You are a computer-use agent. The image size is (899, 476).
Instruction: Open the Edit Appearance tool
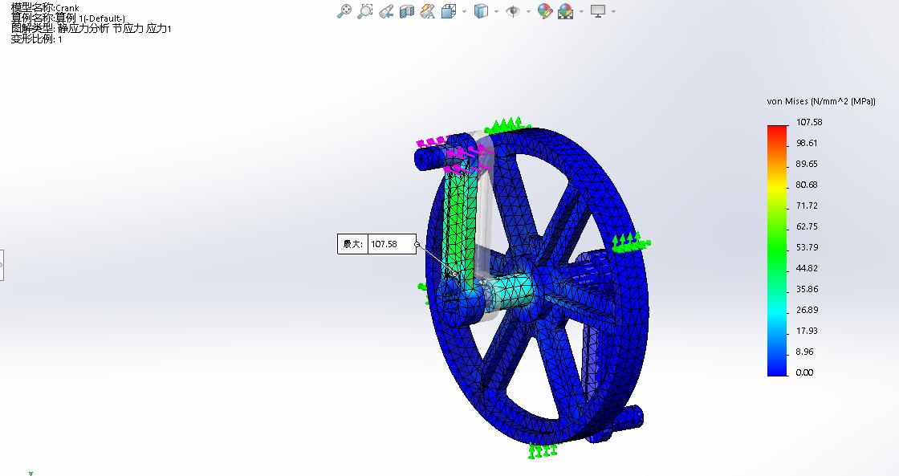(543, 11)
